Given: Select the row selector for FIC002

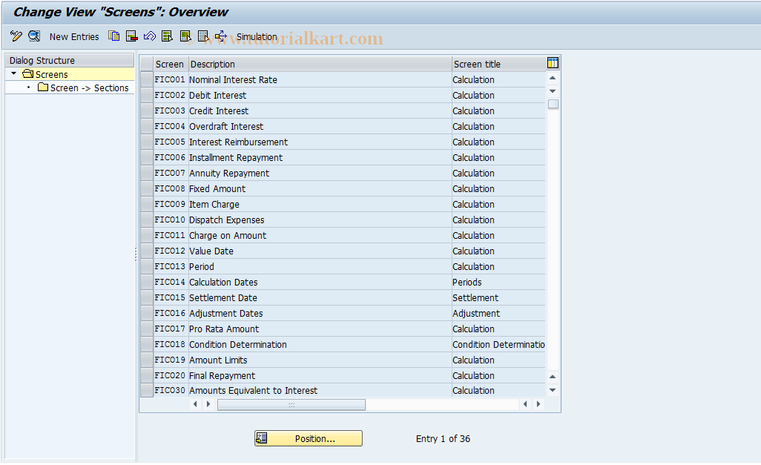Looking at the screenshot, I should pos(147,95).
